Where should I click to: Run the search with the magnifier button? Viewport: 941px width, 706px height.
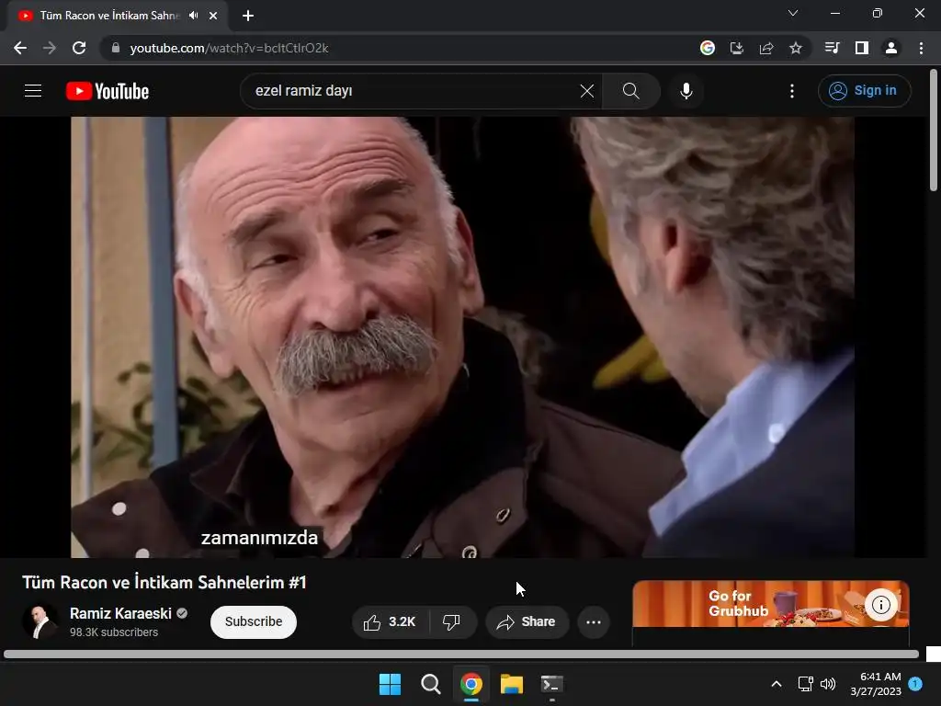(630, 91)
